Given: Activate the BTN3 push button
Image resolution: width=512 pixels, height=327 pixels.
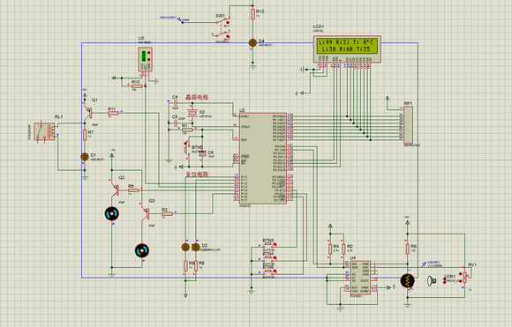Looking at the screenshot, I should tap(269, 243).
